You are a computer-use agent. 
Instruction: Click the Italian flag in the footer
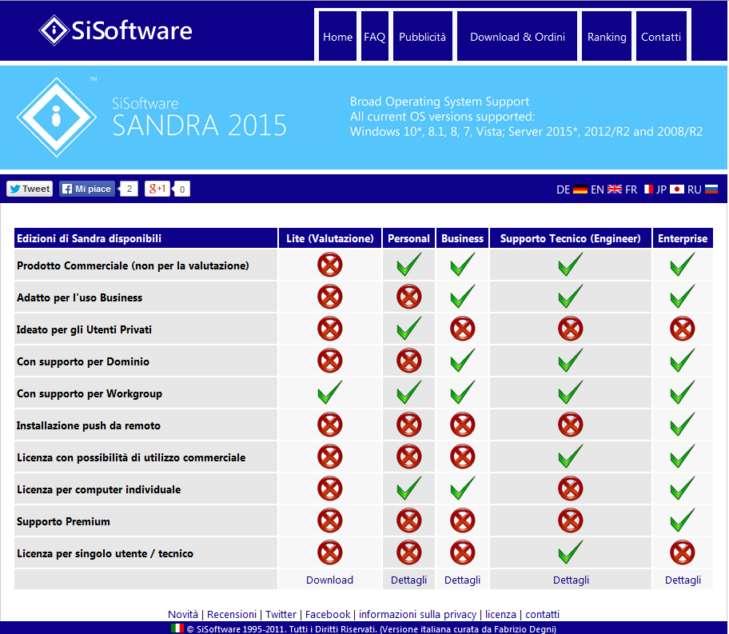tap(177, 628)
